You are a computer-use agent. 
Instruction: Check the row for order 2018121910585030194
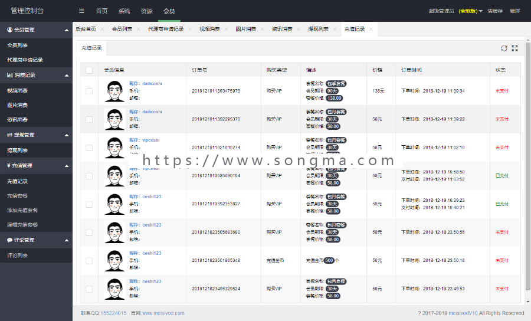tap(89, 176)
